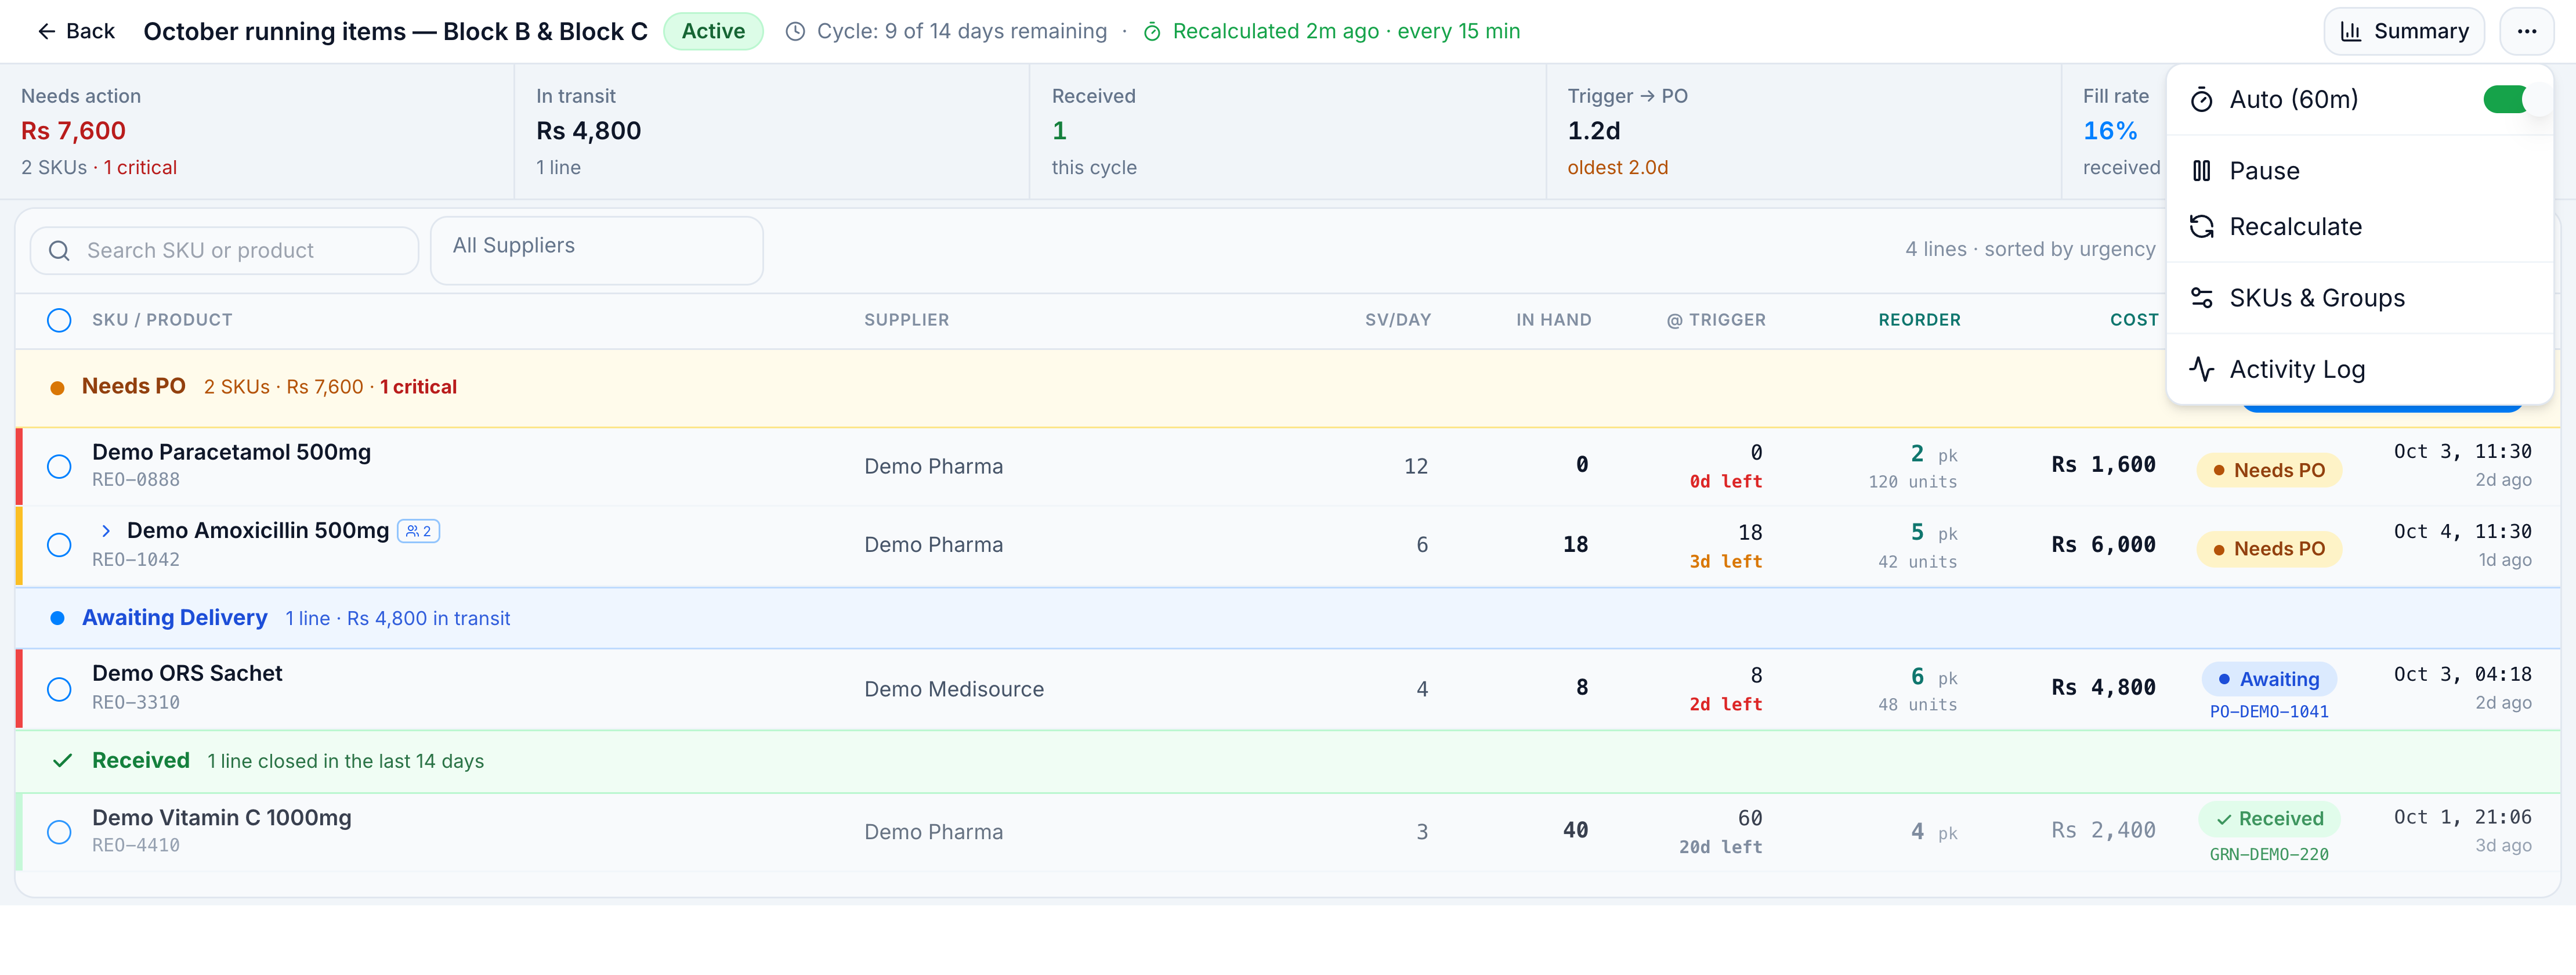Select the Demo ORS Sachet row checkbox

point(59,689)
